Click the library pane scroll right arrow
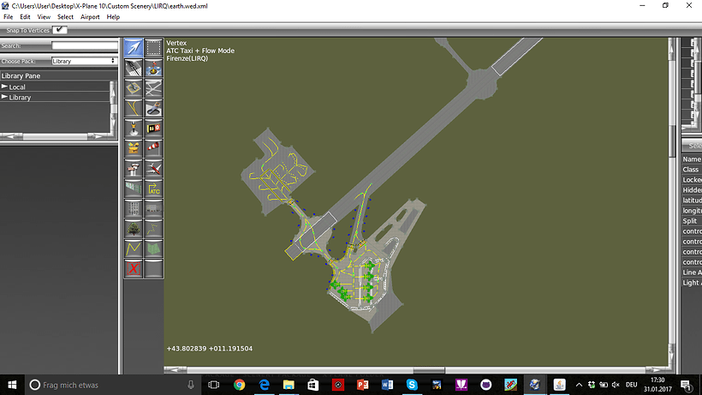Image resolution: width=702 pixels, height=395 pixels. (x=97, y=136)
